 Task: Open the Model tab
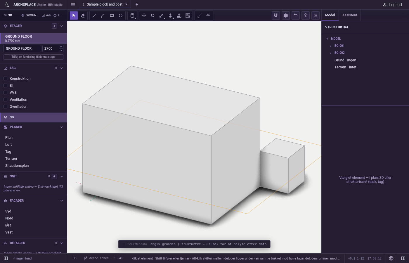click(330, 15)
